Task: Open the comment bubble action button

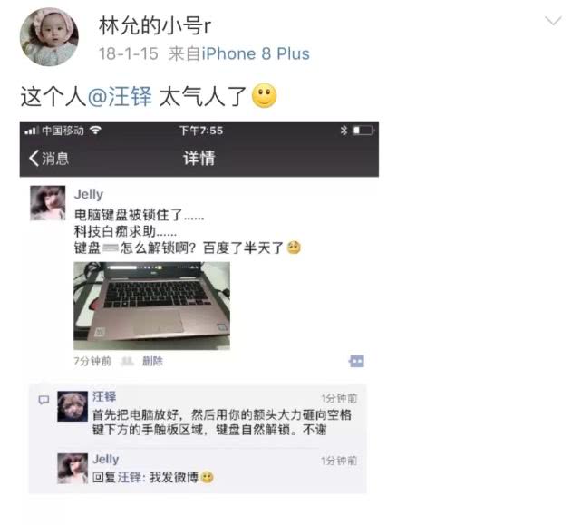Action: [356, 361]
